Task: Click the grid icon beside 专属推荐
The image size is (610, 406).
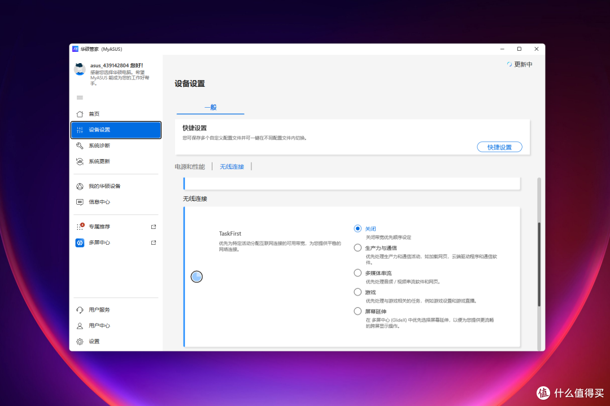Action: pyautogui.click(x=80, y=227)
